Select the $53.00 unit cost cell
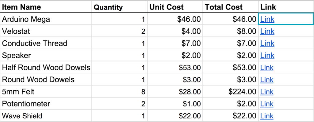The image size is (314, 122). tap(175, 68)
